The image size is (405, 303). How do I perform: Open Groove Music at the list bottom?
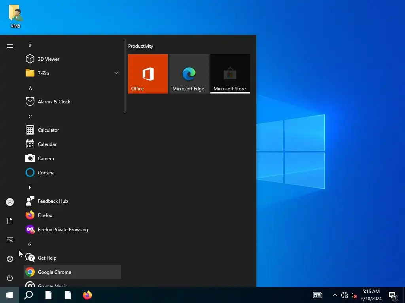(72, 283)
